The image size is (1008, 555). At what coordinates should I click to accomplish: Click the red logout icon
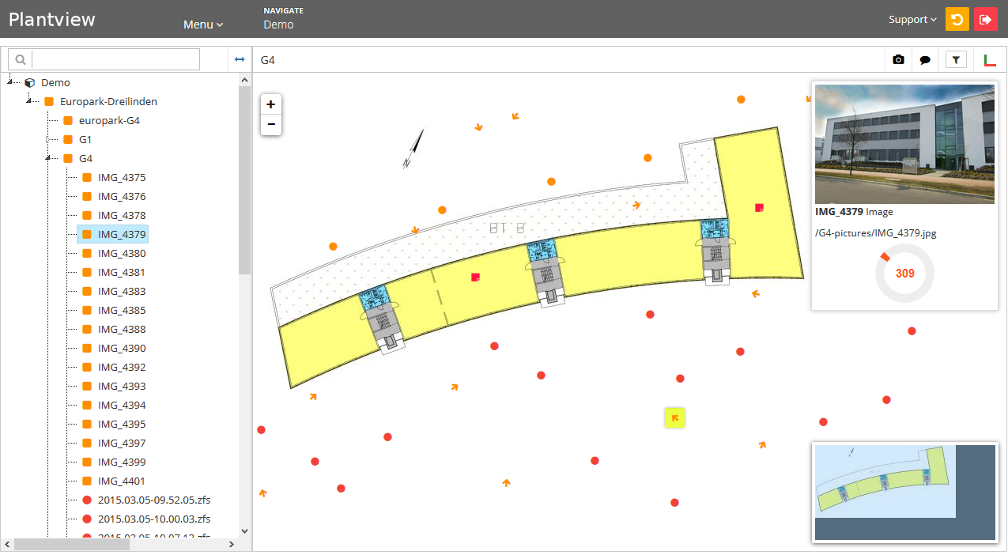[x=985, y=20]
